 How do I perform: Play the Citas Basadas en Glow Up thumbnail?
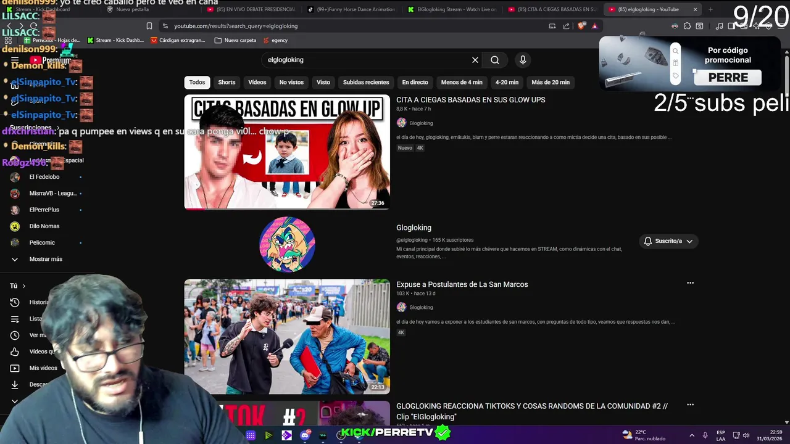tap(287, 152)
